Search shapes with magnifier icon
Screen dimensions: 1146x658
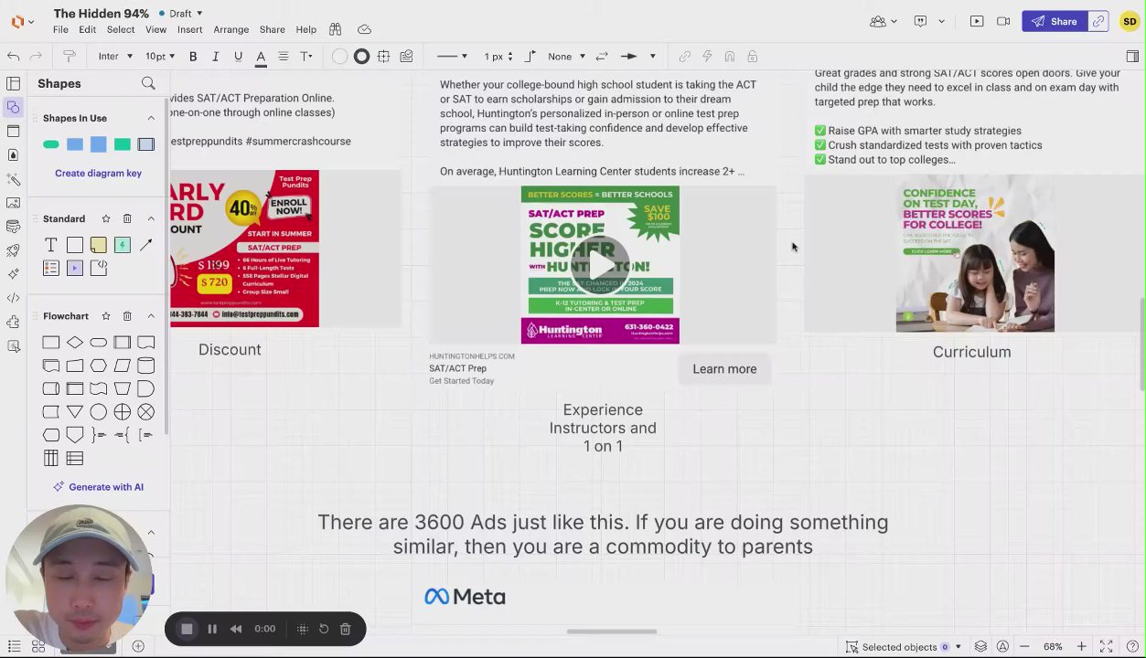tap(148, 84)
